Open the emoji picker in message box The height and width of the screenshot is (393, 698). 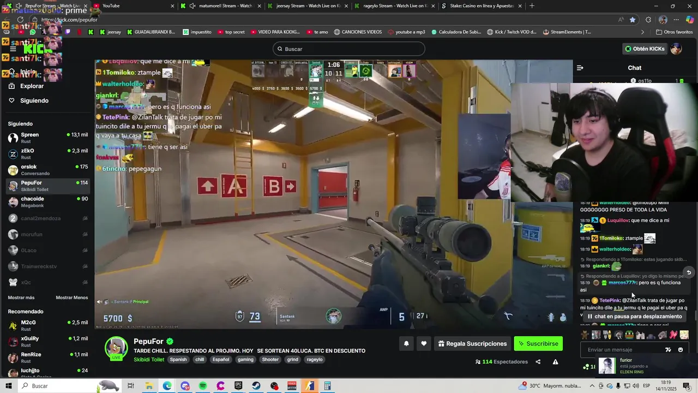click(x=680, y=350)
